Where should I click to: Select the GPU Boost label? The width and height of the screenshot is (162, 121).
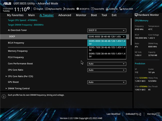pyautogui.click(x=13, y=82)
